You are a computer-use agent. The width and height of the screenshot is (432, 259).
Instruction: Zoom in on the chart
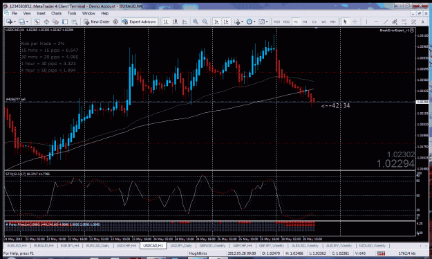[196, 21]
